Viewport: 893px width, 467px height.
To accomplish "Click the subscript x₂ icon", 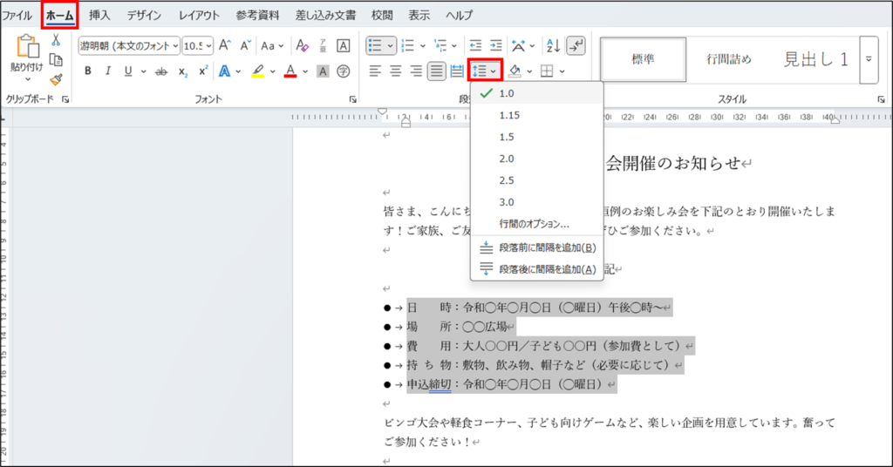I will tap(183, 71).
